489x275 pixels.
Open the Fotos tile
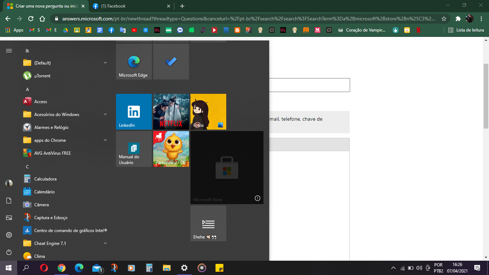[x=208, y=112]
